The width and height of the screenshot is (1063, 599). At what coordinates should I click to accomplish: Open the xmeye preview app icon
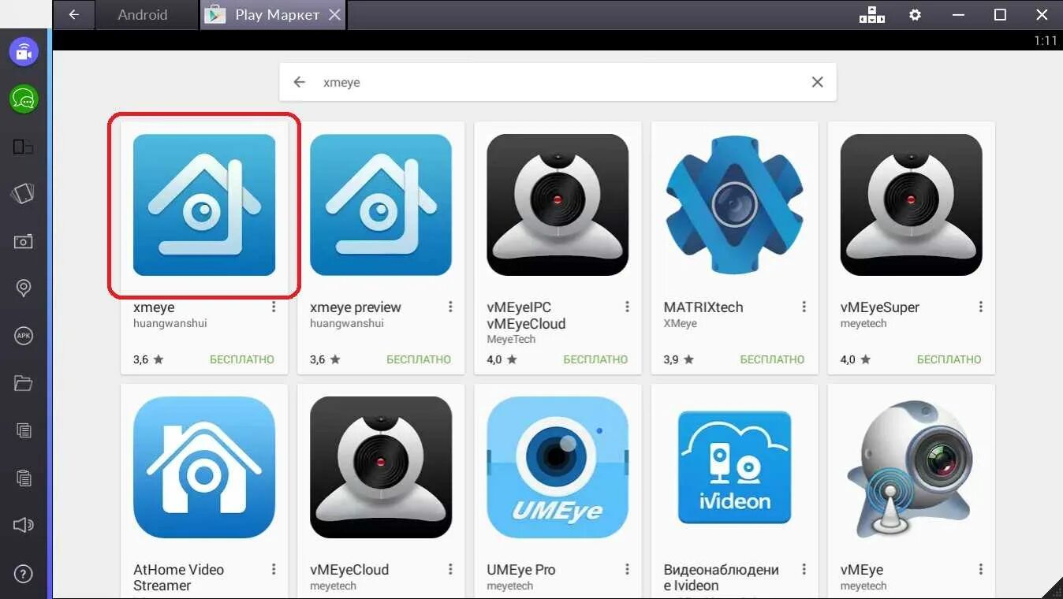tap(381, 205)
